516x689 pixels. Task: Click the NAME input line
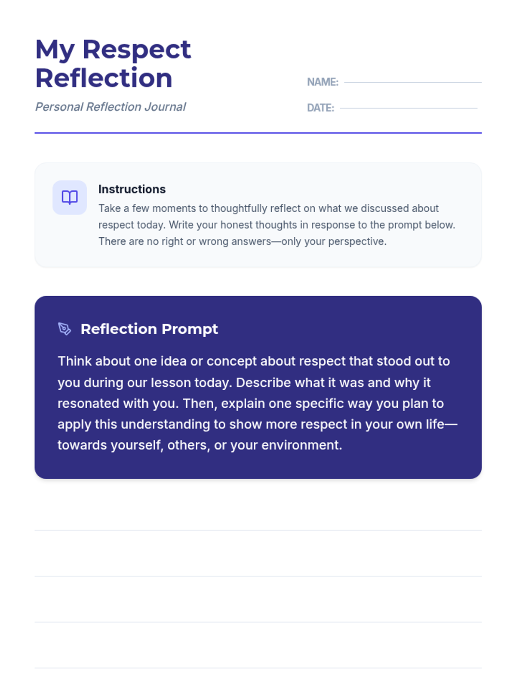click(412, 82)
